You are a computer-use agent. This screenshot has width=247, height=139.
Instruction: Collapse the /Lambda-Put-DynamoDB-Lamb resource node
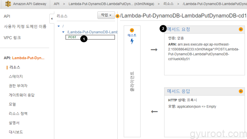click(63, 32)
